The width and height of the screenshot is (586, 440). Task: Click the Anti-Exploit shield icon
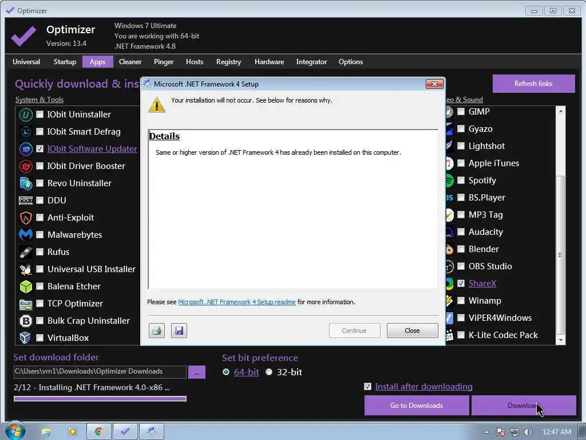click(26, 218)
